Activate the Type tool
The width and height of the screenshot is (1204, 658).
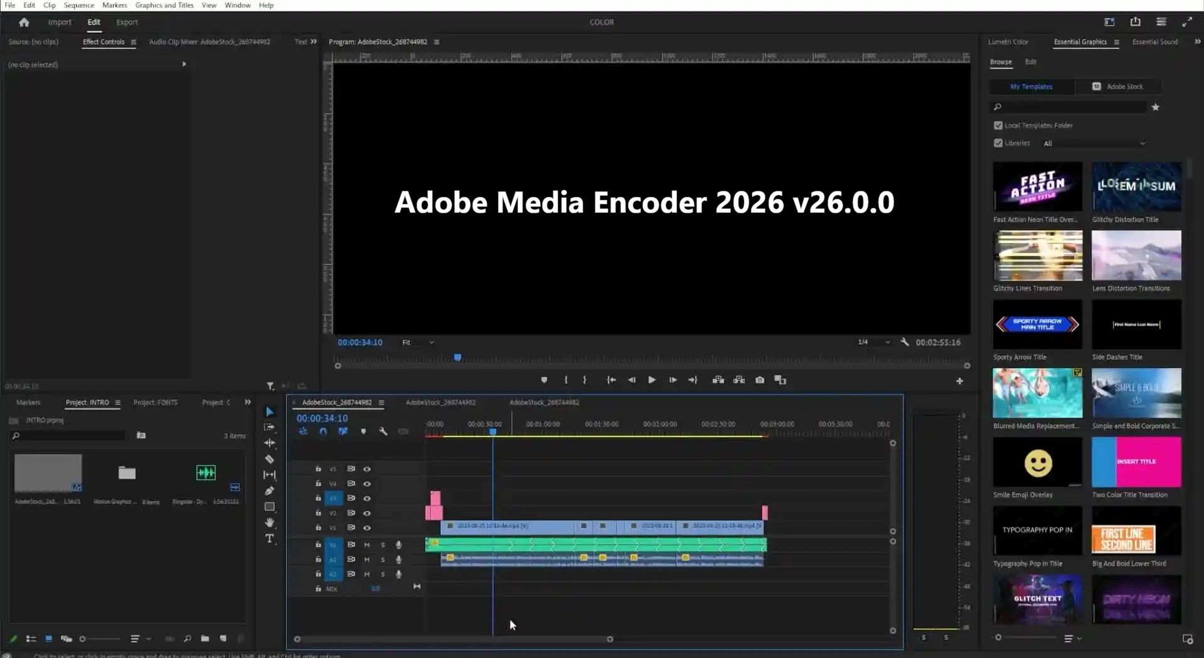pos(270,538)
